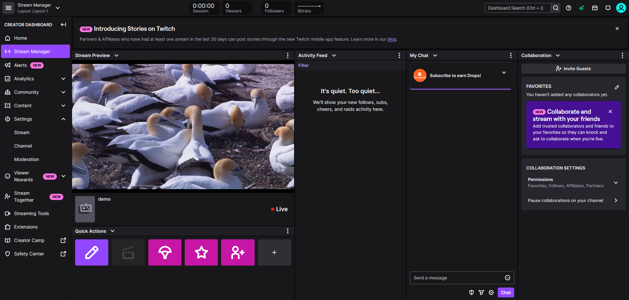This screenshot has height=300, width=629.
Task: Click the stream preview video
Action: coord(183,127)
